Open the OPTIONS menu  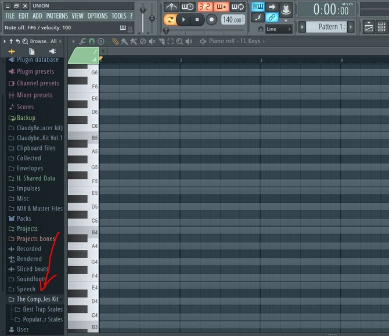[x=98, y=16]
